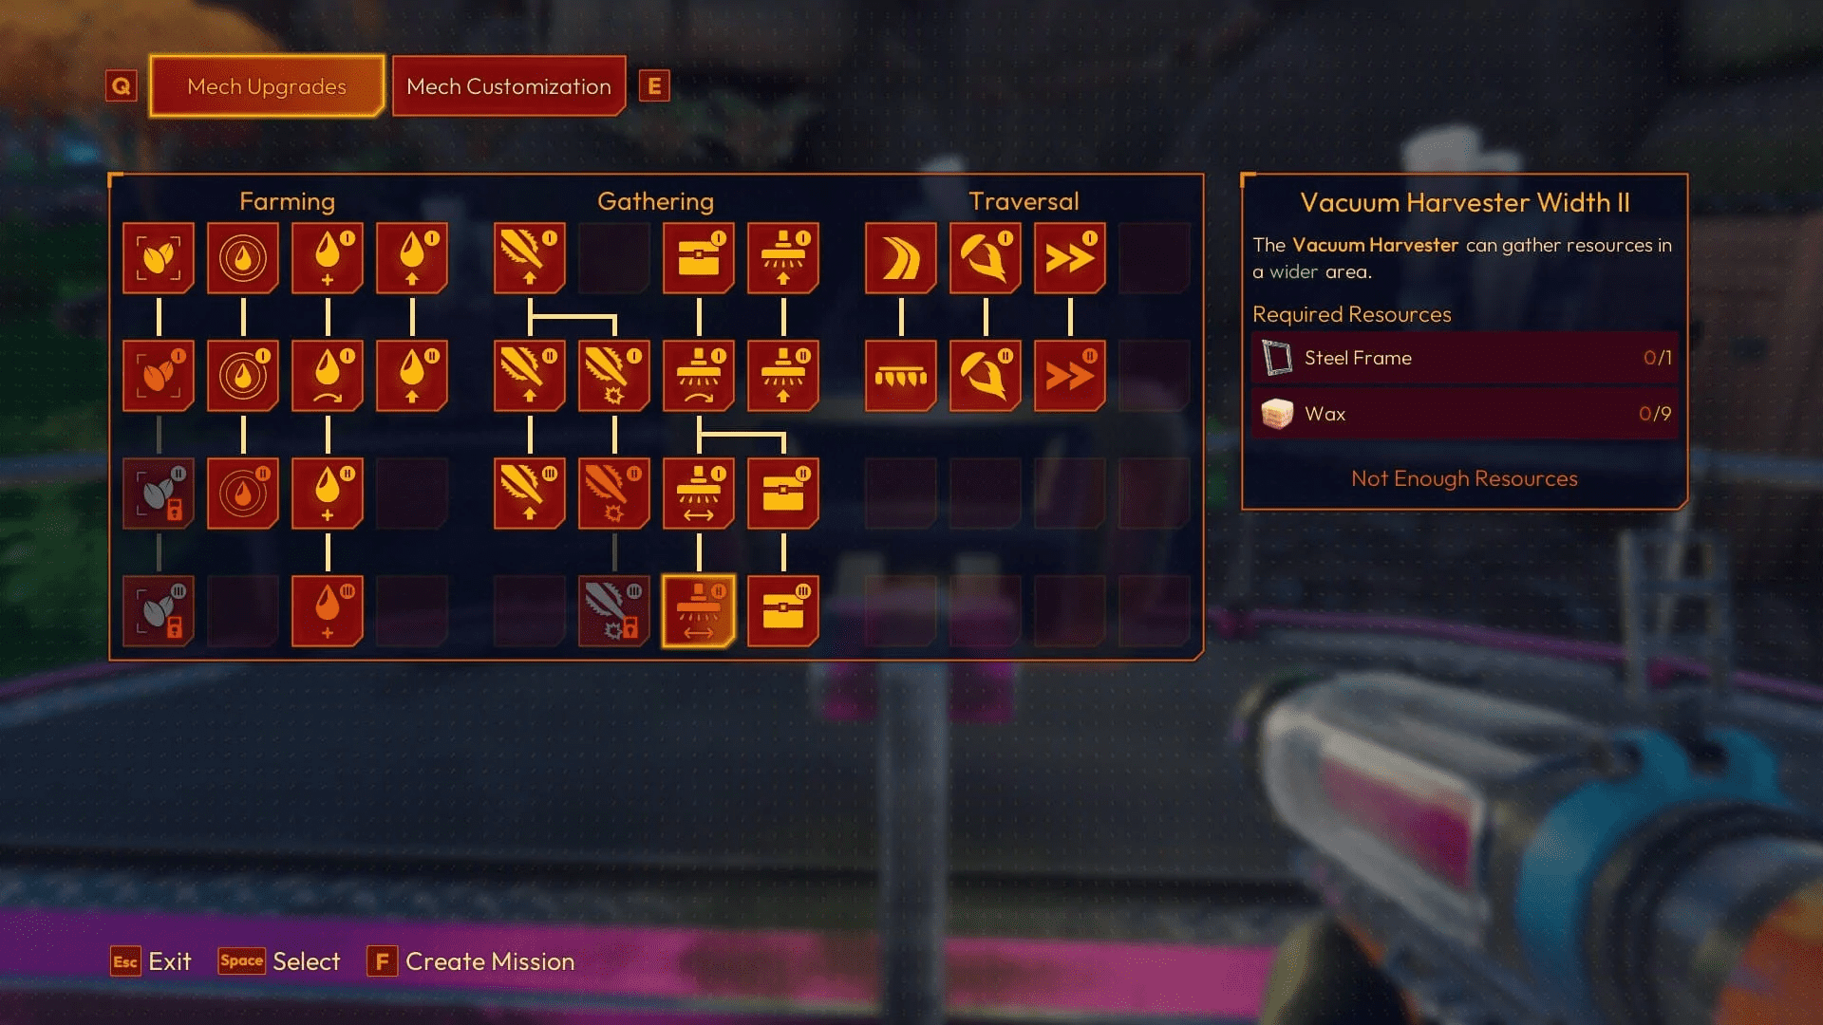Expand the Farming upgrade tree branch

[x=287, y=200]
